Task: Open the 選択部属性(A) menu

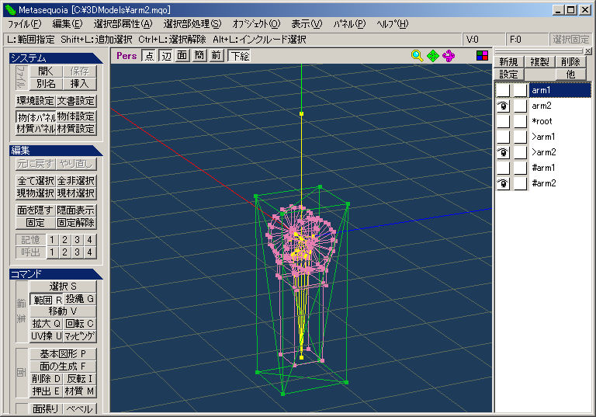Action: tap(123, 24)
